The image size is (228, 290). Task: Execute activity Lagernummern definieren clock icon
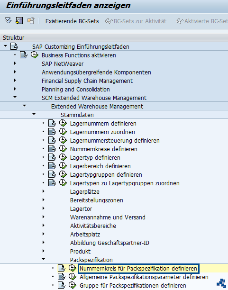[x=63, y=123]
